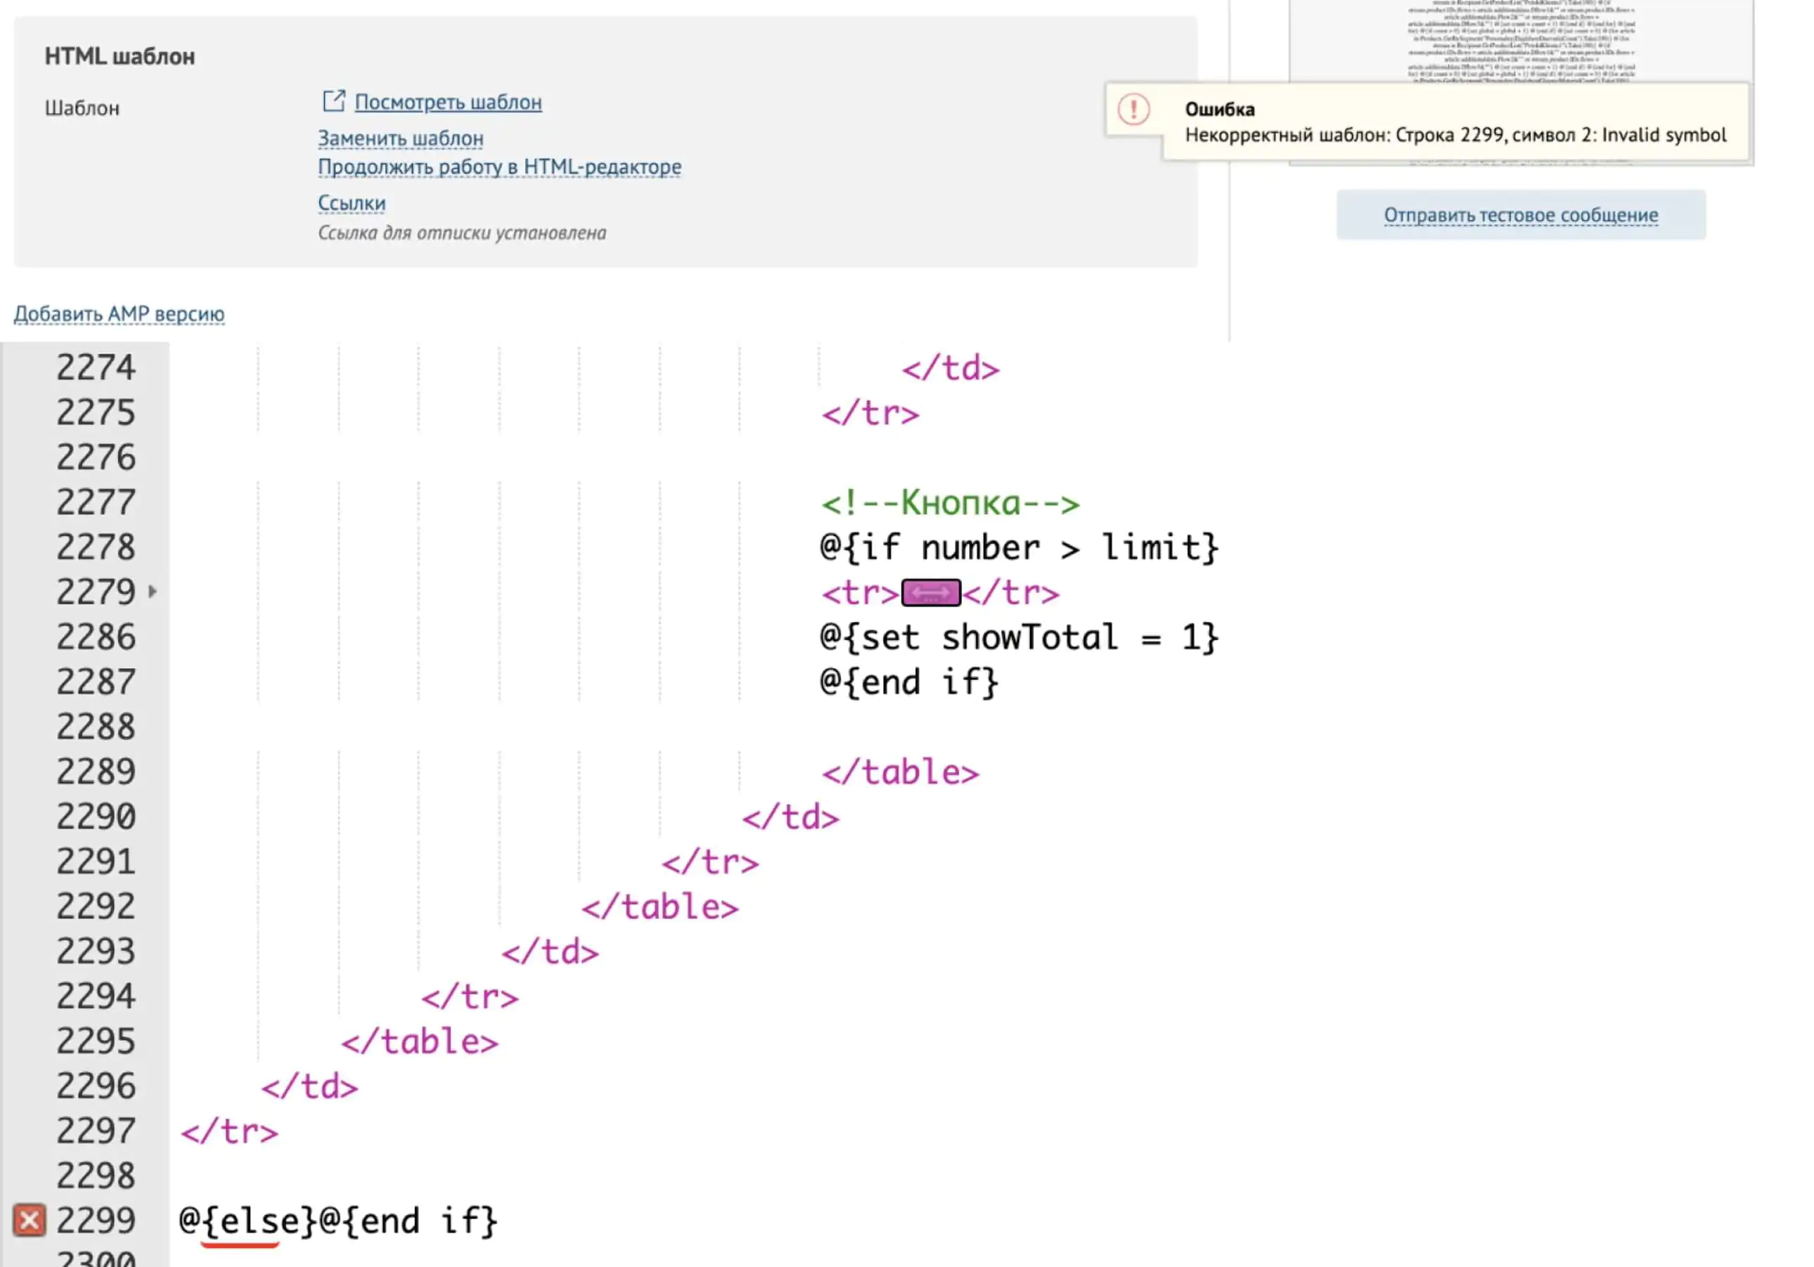Click the red error marker on line 2299
This screenshot has height=1267, width=1814.
[x=30, y=1220]
